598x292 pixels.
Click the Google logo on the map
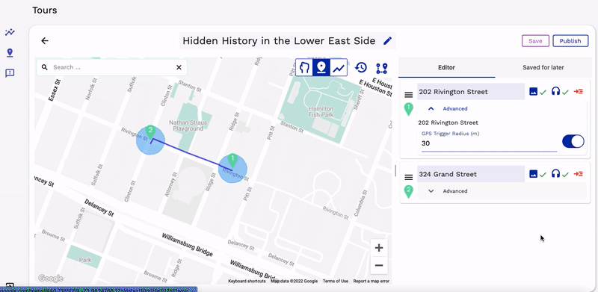(x=50, y=279)
